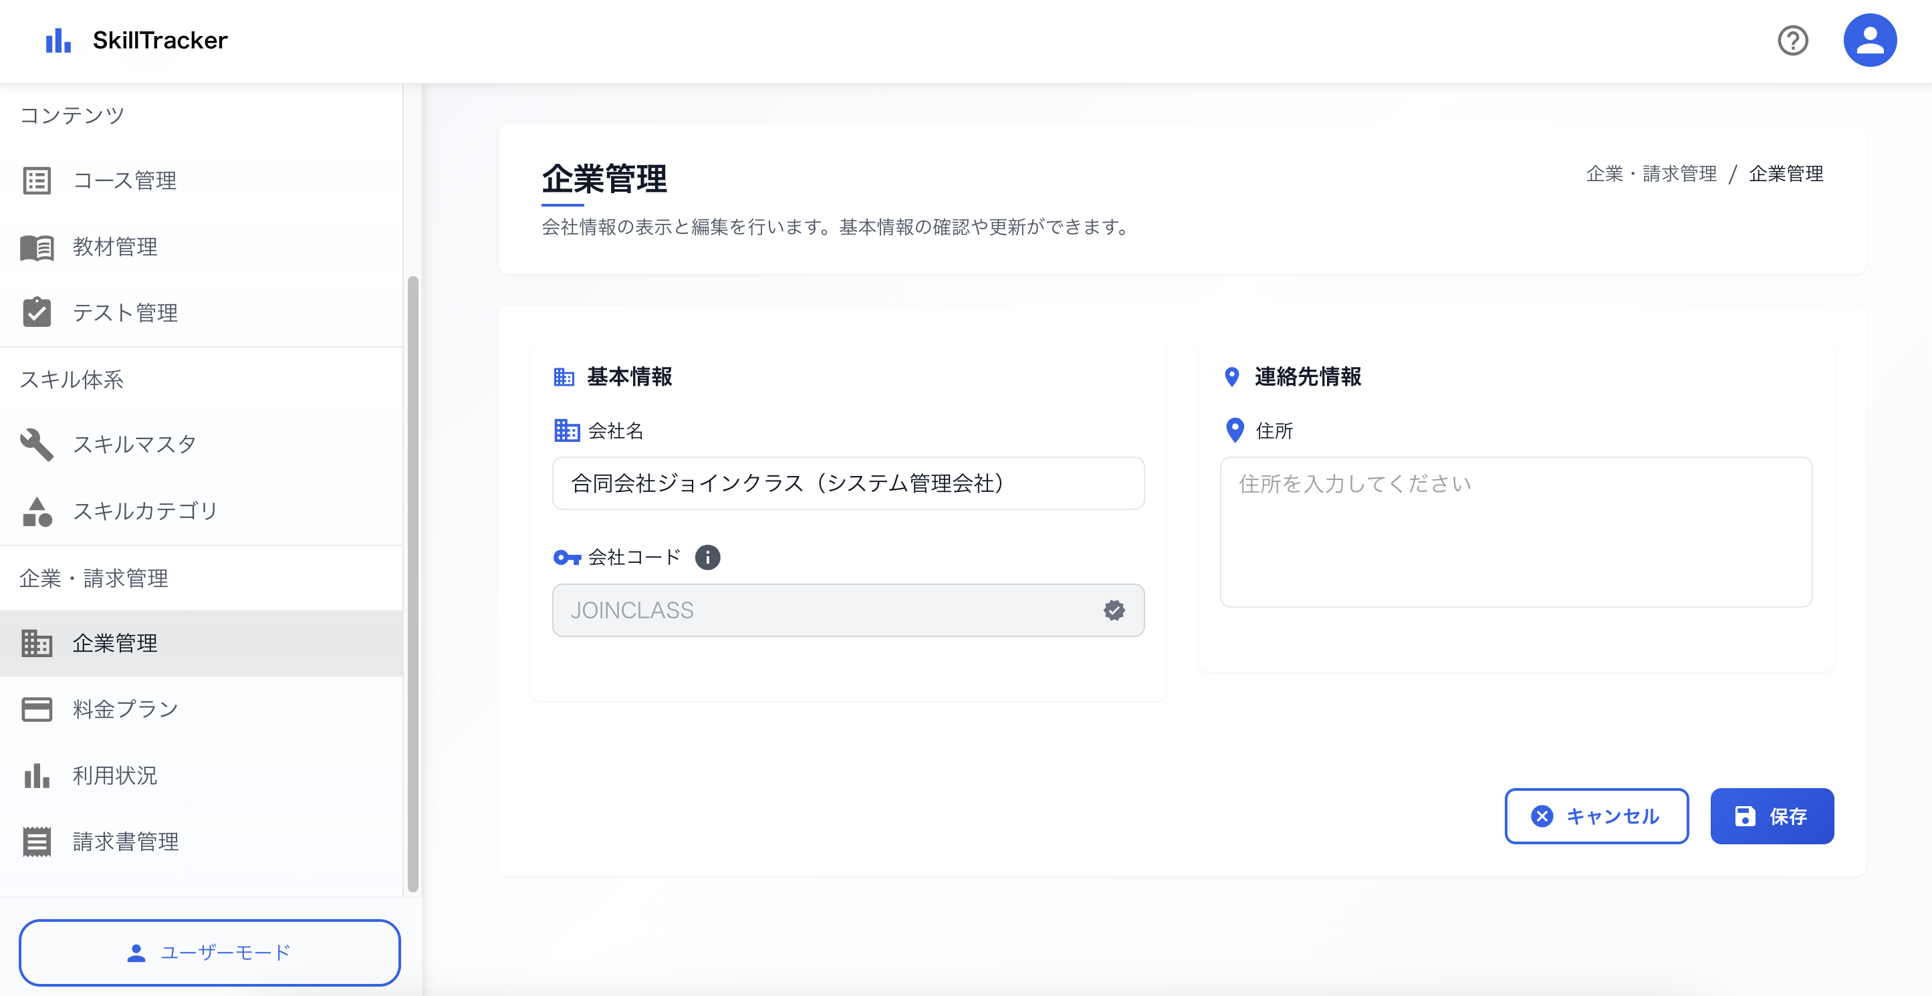Switch to ユーザーモード
This screenshot has height=996, width=1932.
pos(210,952)
